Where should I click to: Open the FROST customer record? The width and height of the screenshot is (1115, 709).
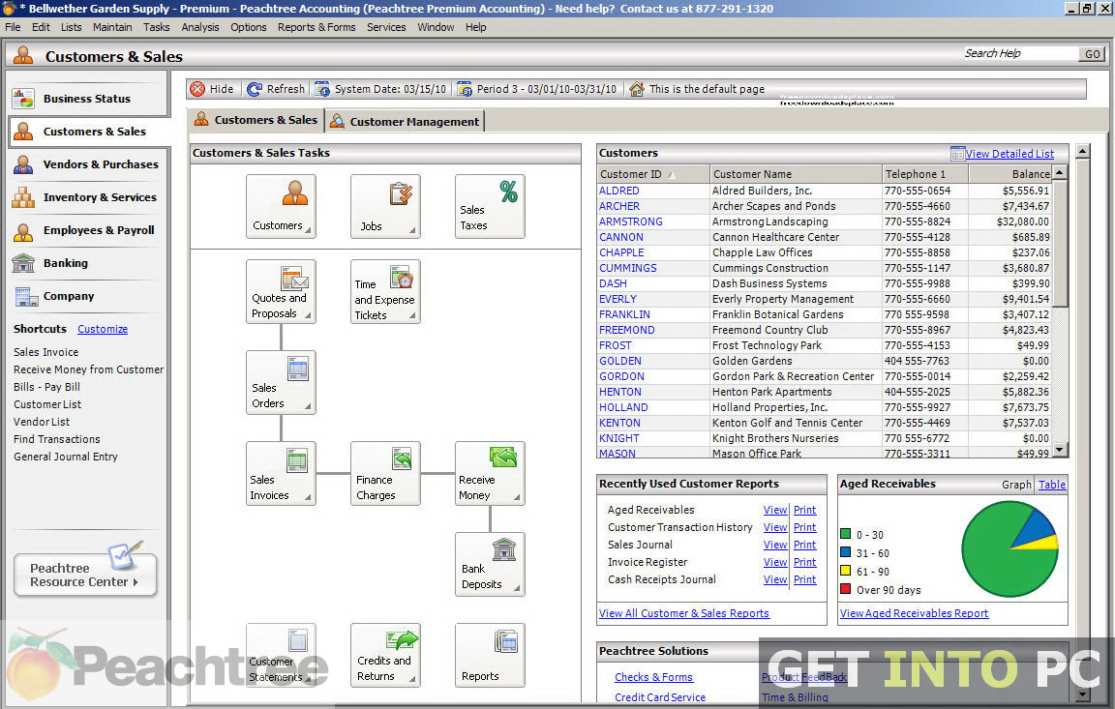(616, 345)
